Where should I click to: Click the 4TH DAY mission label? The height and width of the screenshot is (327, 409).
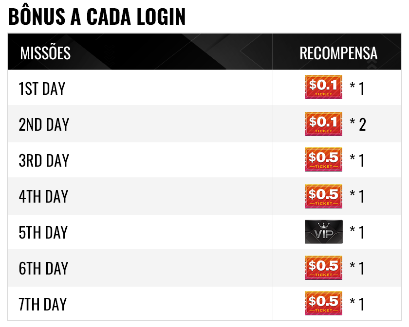(43, 196)
